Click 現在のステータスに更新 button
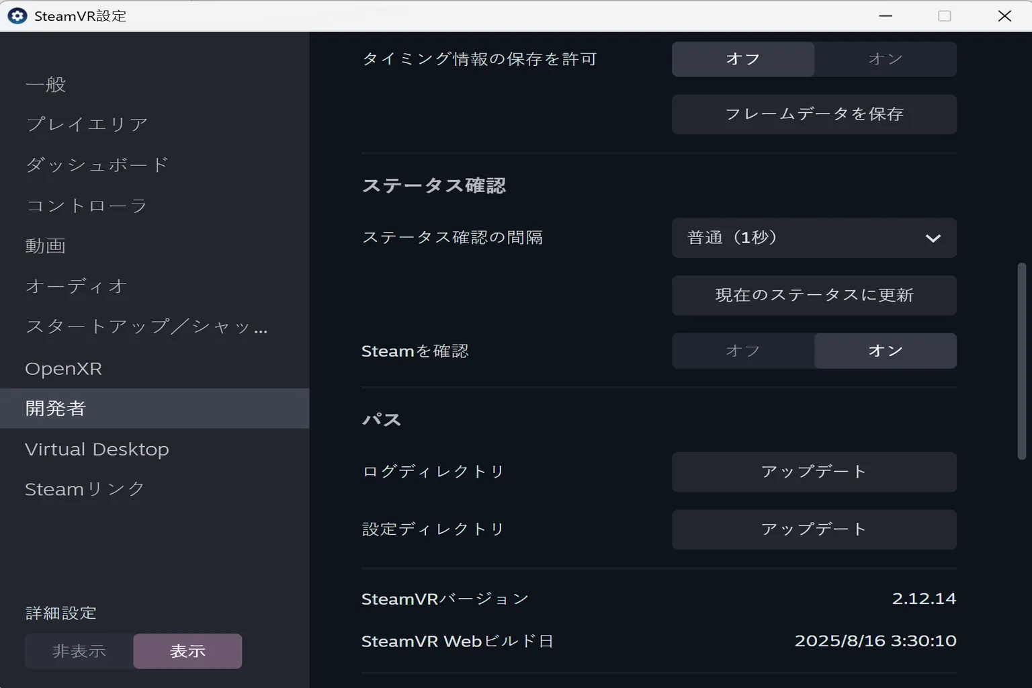The width and height of the screenshot is (1032, 688). 814,296
